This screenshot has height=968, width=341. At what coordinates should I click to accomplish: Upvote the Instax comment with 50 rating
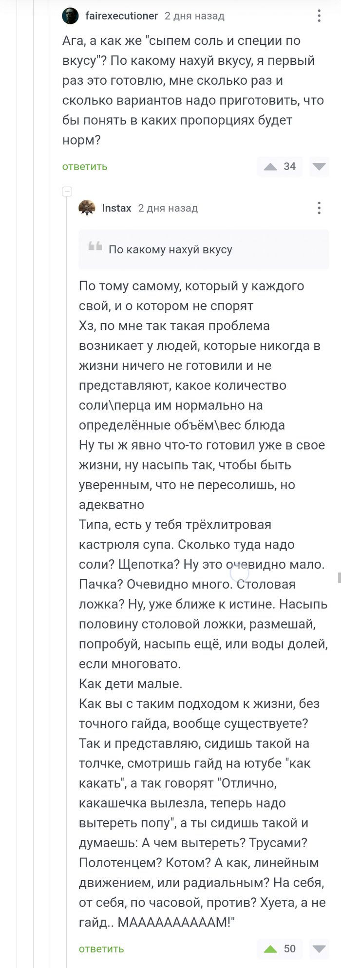pos(270,949)
